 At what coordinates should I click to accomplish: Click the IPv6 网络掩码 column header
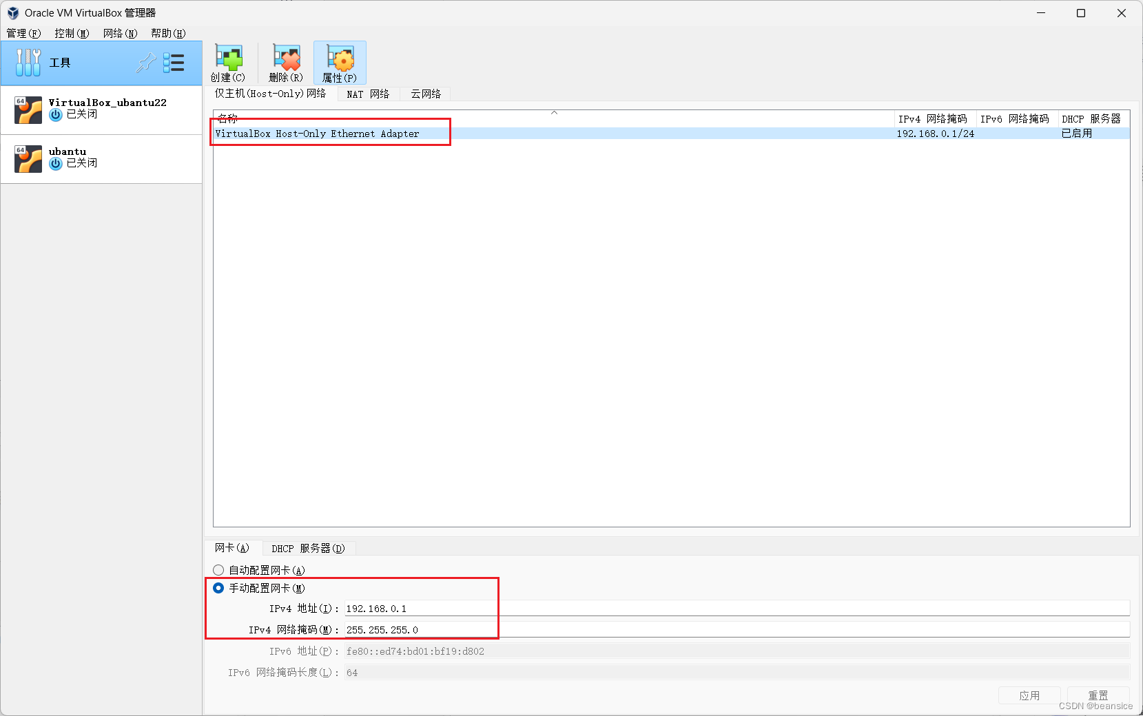pos(1017,118)
